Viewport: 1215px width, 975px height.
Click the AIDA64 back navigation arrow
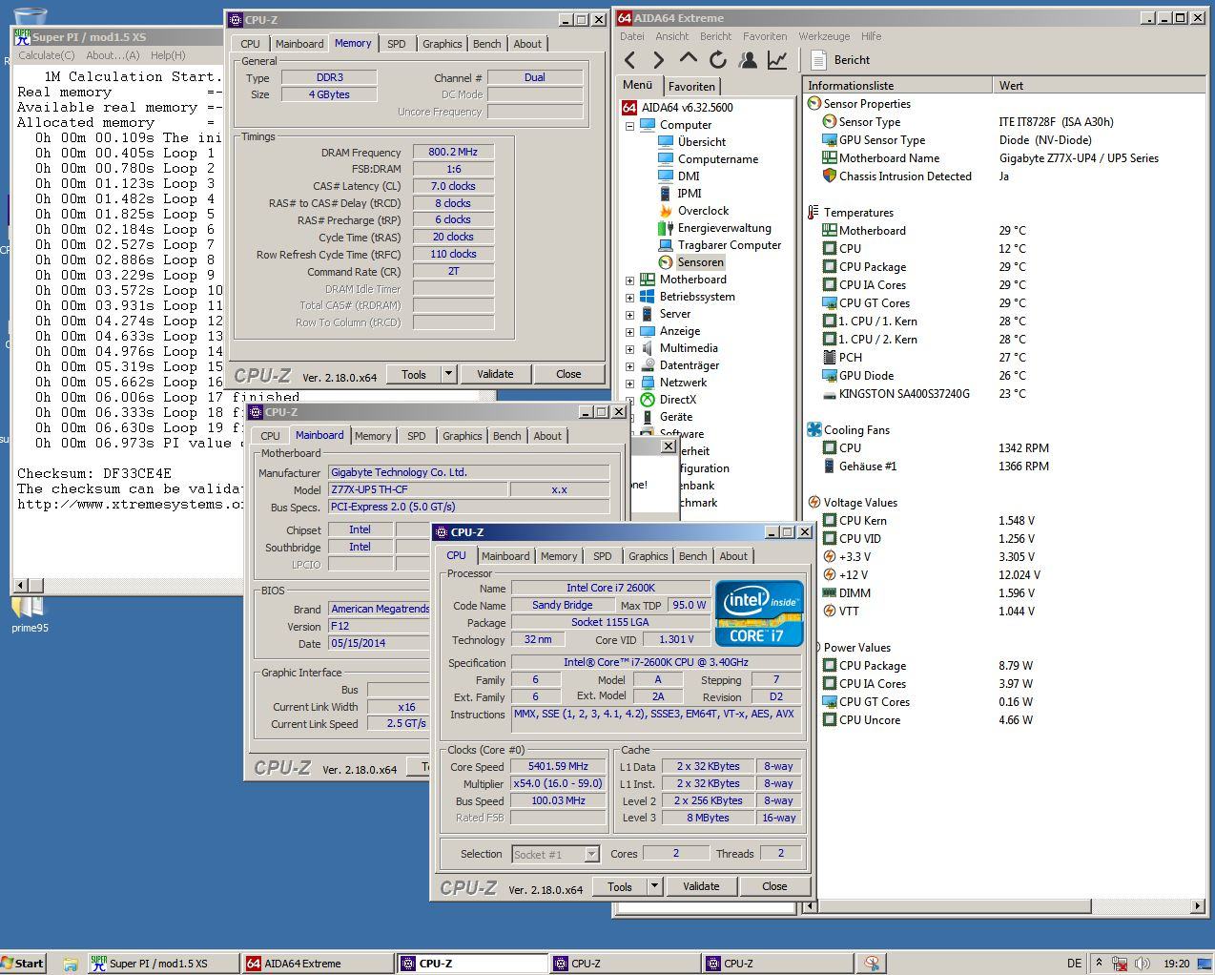[x=630, y=60]
